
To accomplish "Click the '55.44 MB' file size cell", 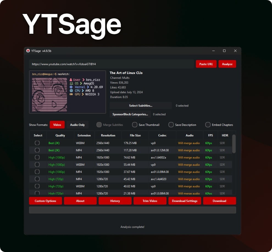I will pos(129,165).
